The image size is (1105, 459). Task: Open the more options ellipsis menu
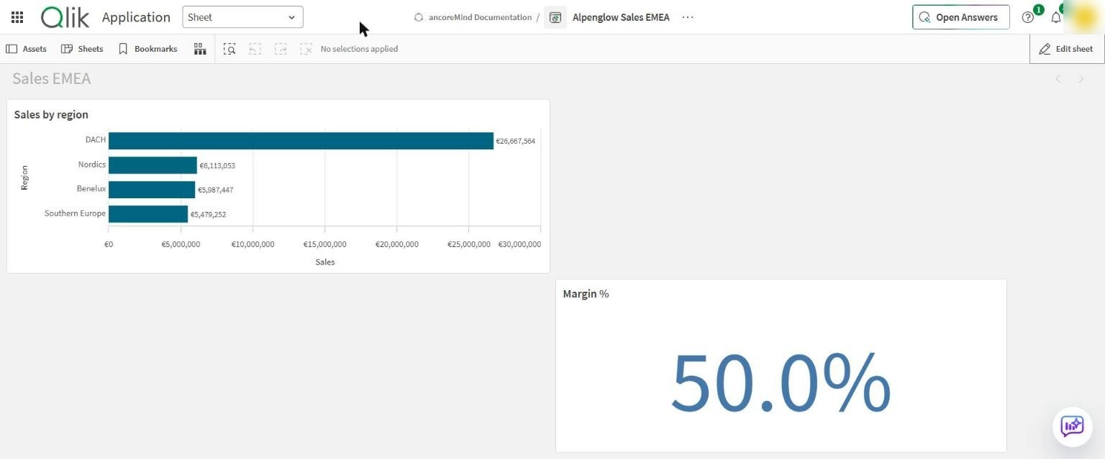point(688,17)
